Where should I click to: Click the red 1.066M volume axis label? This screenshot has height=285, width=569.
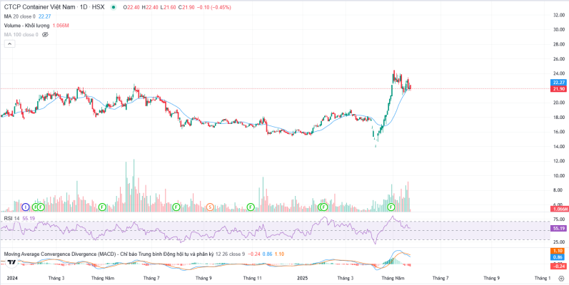(x=559, y=209)
